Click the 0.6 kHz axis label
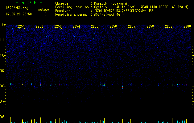The width and height of the screenshot is (194, 123). pos(2,117)
